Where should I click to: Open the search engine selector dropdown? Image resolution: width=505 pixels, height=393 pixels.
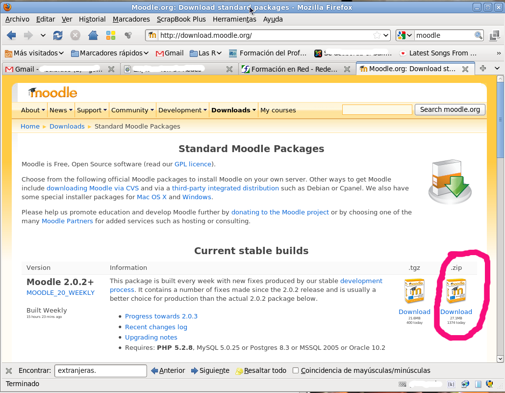[405, 35]
